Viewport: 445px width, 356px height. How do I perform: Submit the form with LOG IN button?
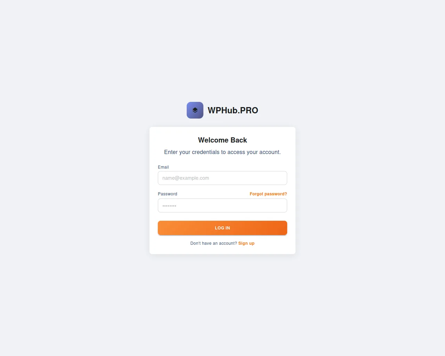[222, 228]
